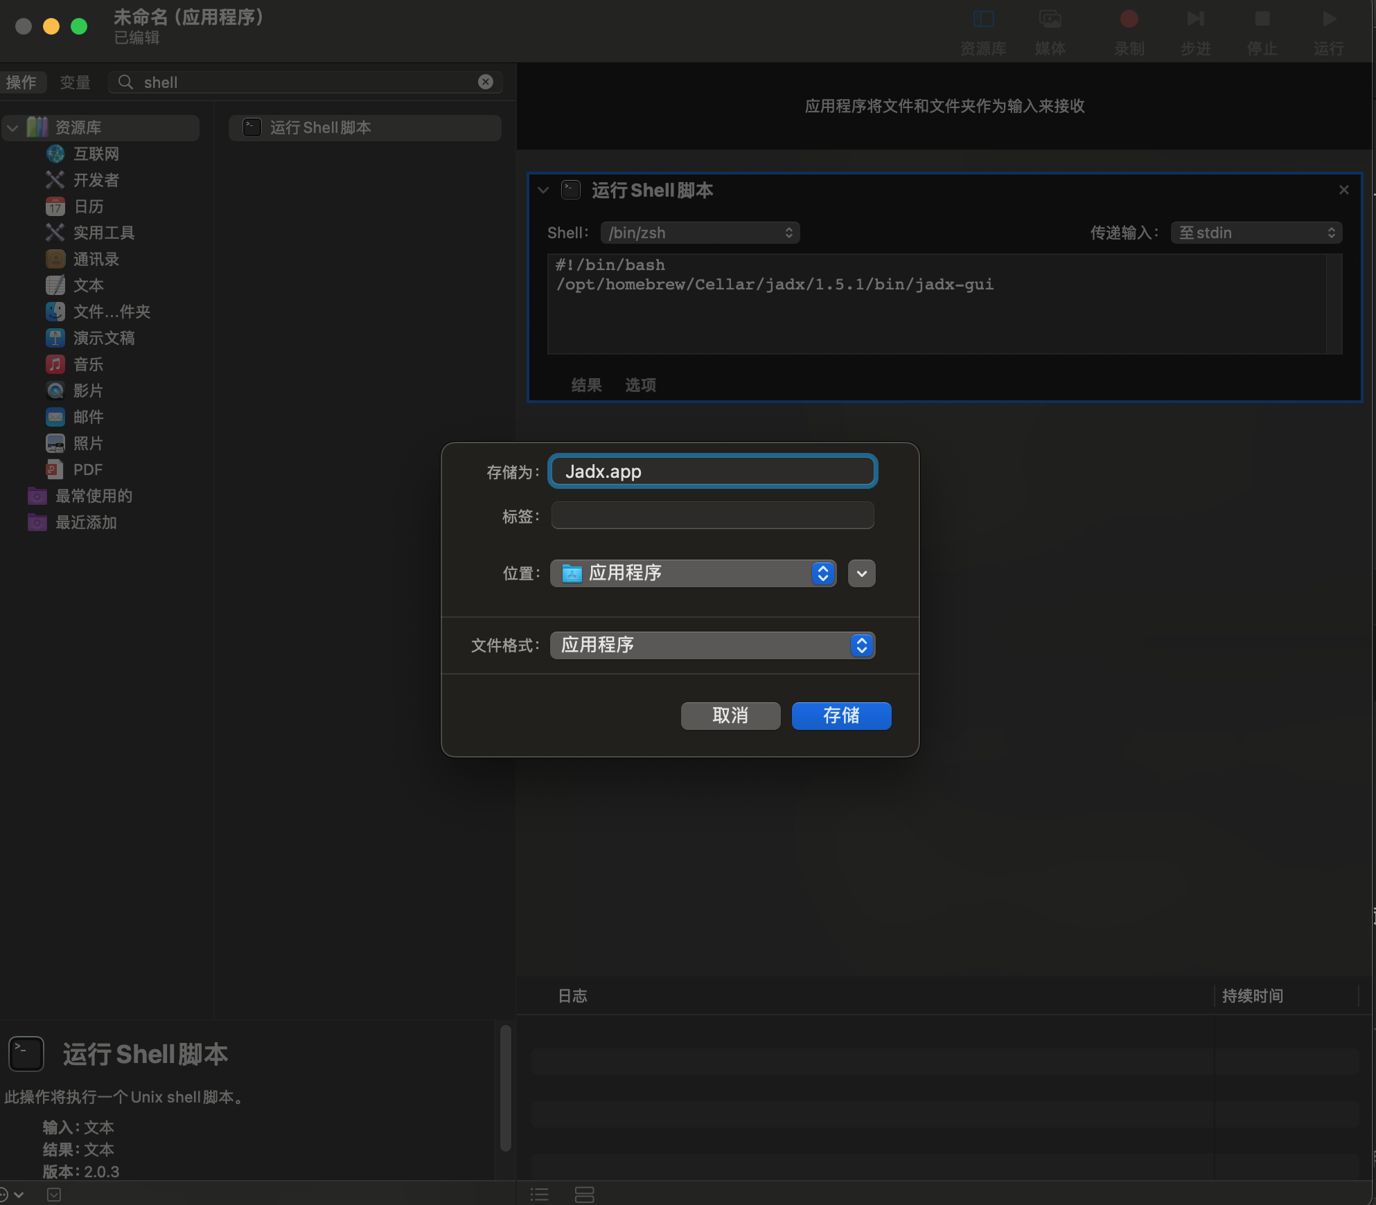Image resolution: width=1376 pixels, height=1205 pixels.
Task: Toggle log list view icon at bottom
Action: point(539,1194)
